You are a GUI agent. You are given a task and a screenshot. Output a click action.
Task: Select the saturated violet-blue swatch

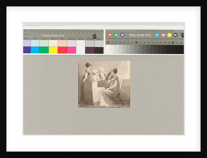coord(27,50)
